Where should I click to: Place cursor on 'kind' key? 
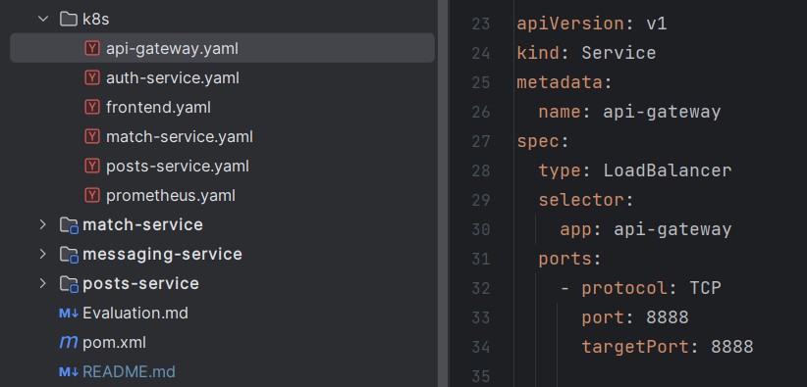pos(538,53)
